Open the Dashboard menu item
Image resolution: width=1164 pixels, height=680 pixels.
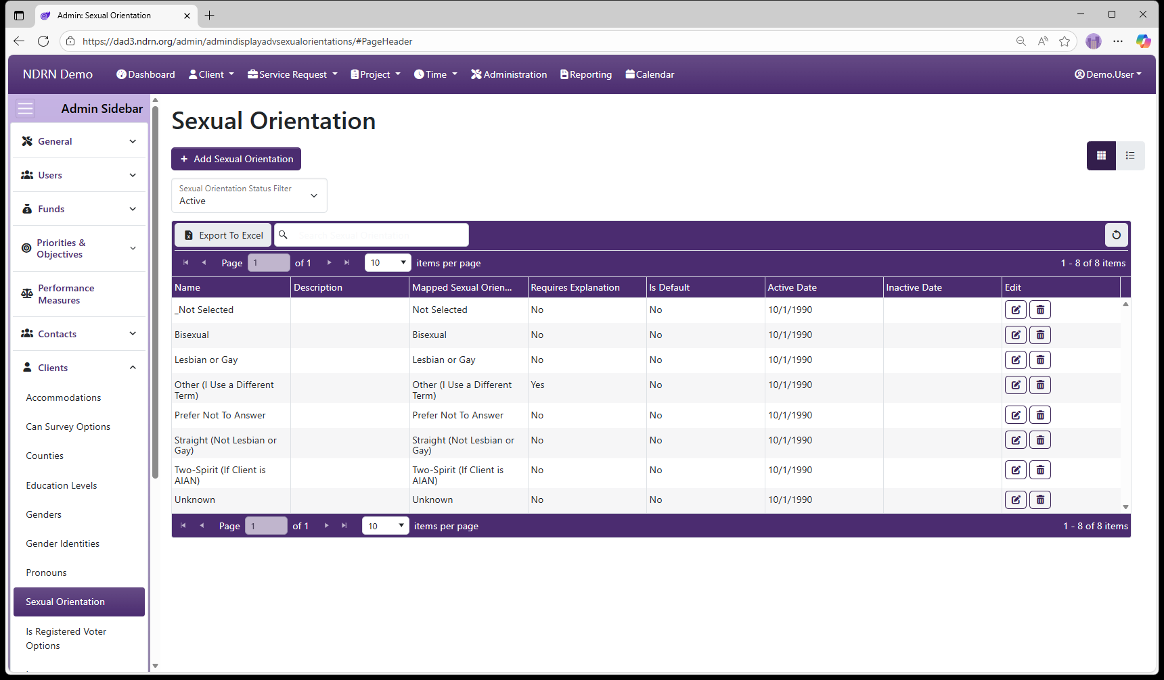point(145,74)
